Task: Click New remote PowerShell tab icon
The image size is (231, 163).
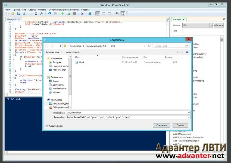Action: 82,14
